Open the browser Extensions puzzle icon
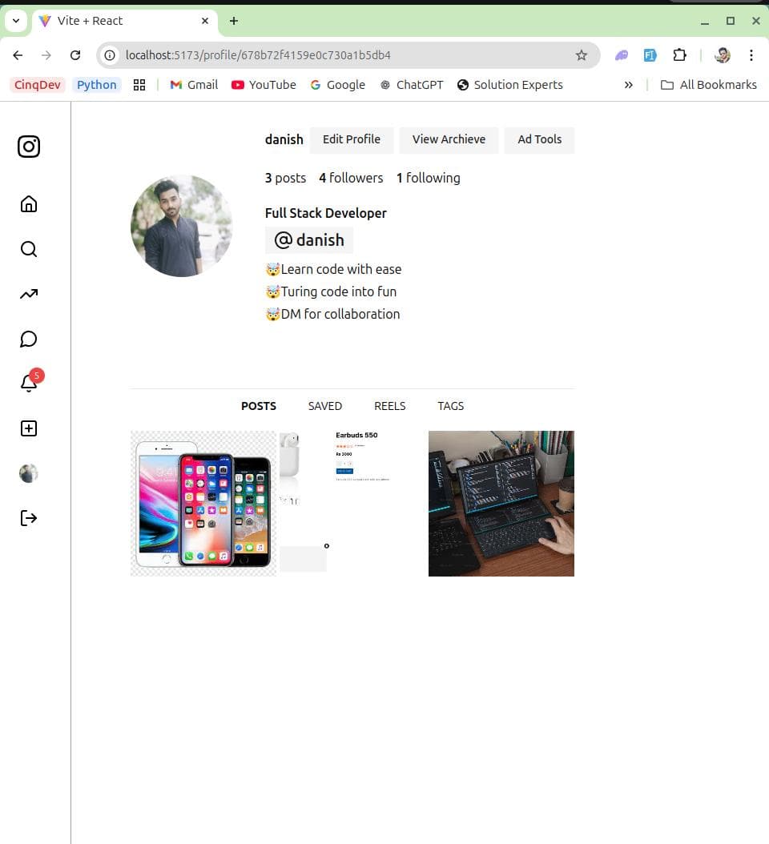Screen dimensions: 769x844 click(x=679, y=55)
